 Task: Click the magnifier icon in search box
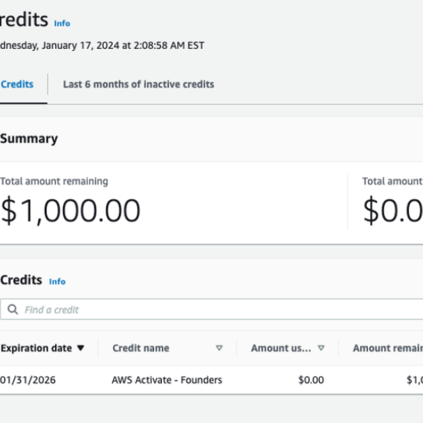13,309
